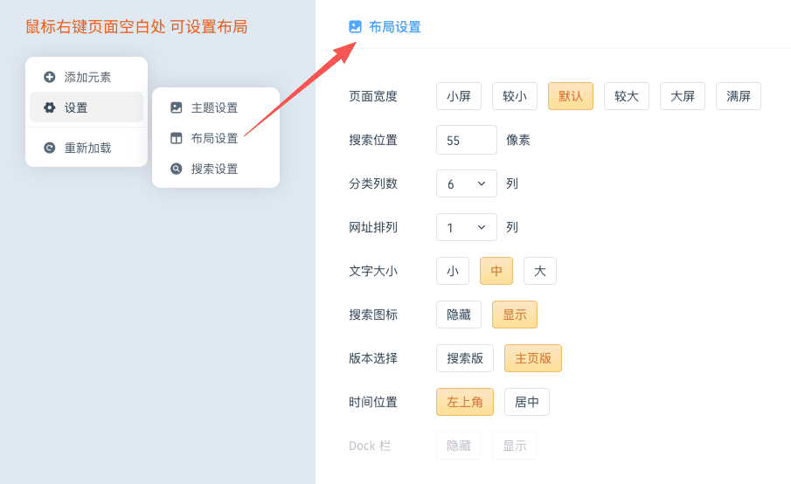Image resolution: width=791 pixels, height=484 pixels.
Task: Expand the 网址排列 column dropdown
Action: pos(467,227)
